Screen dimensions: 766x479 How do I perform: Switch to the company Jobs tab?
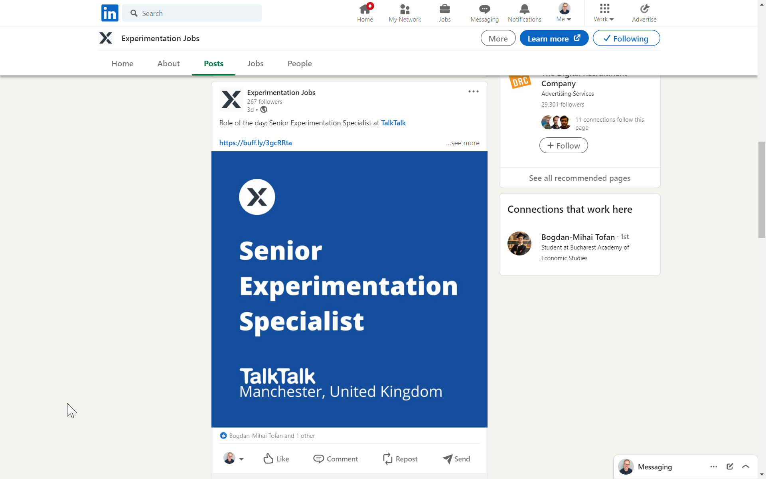(255, 63)
